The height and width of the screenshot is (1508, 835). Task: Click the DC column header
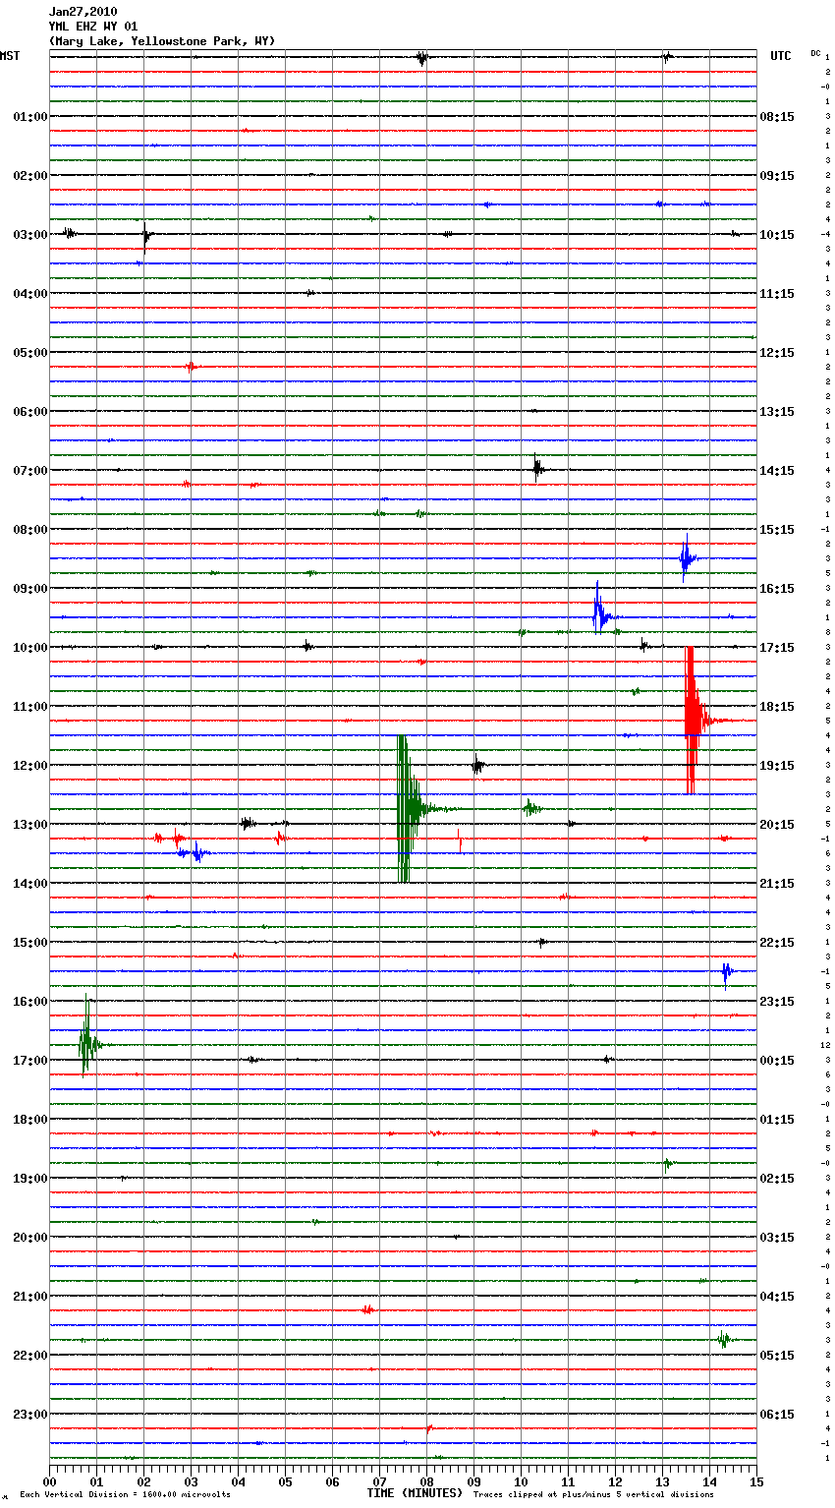point(815,52)
